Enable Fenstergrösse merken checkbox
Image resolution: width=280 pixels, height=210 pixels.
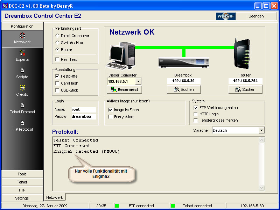196,120
